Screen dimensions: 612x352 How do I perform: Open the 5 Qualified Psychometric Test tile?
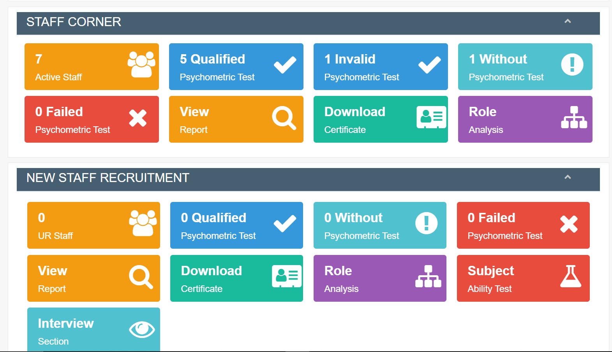coord(236,67)
